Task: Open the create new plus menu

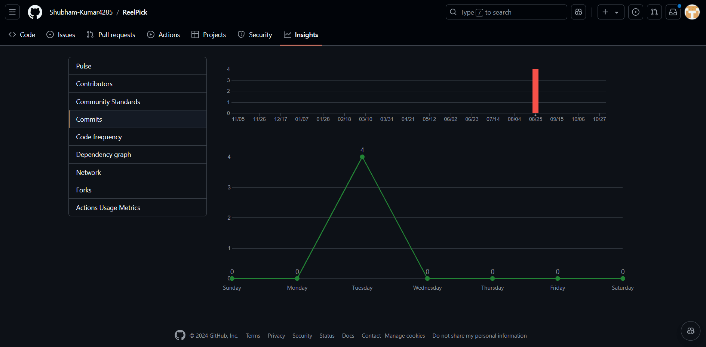Action: [x=611, y=12]
